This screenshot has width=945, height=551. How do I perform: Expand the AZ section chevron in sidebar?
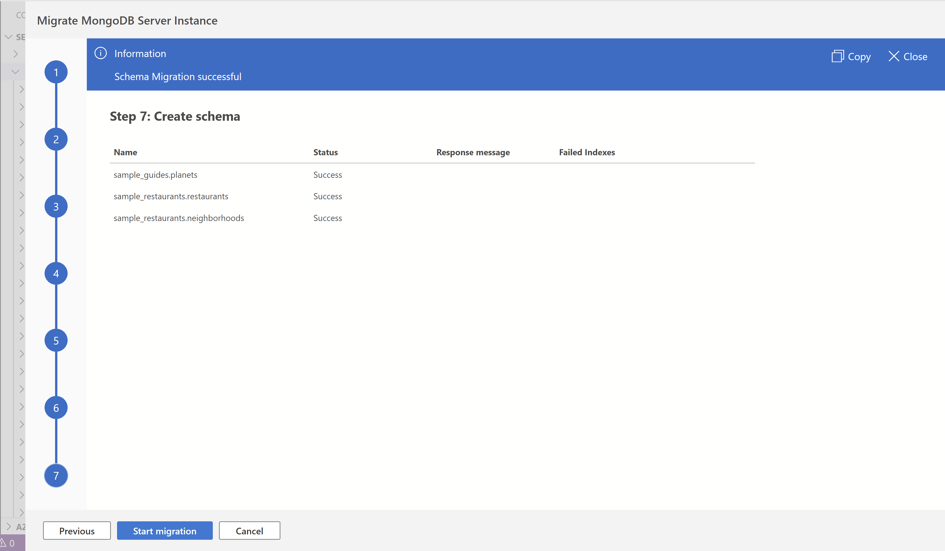pos(8,526)
